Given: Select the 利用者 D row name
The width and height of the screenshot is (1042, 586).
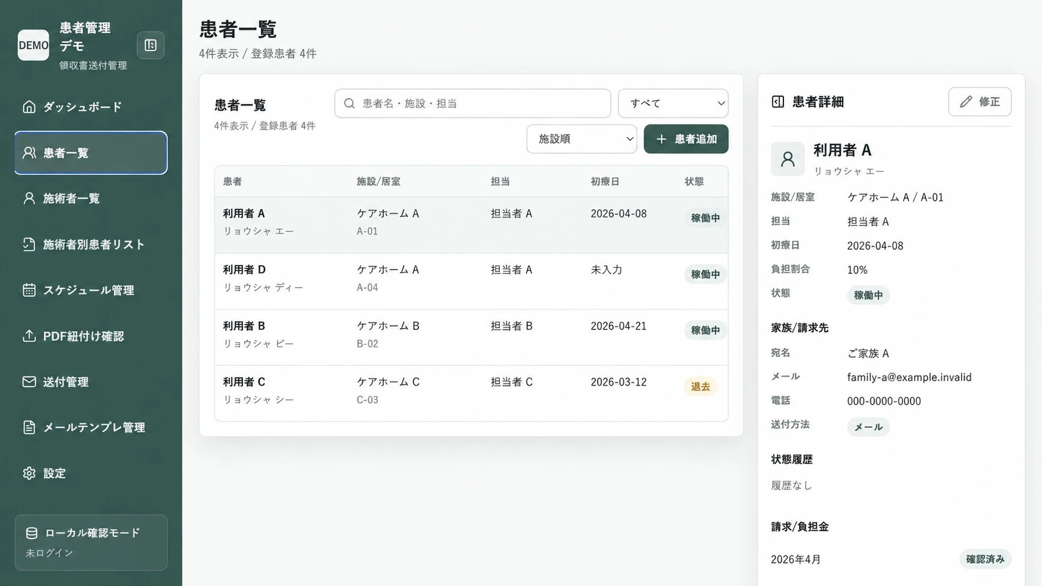Looking at the screenshot, I should [x=244, y=270].
